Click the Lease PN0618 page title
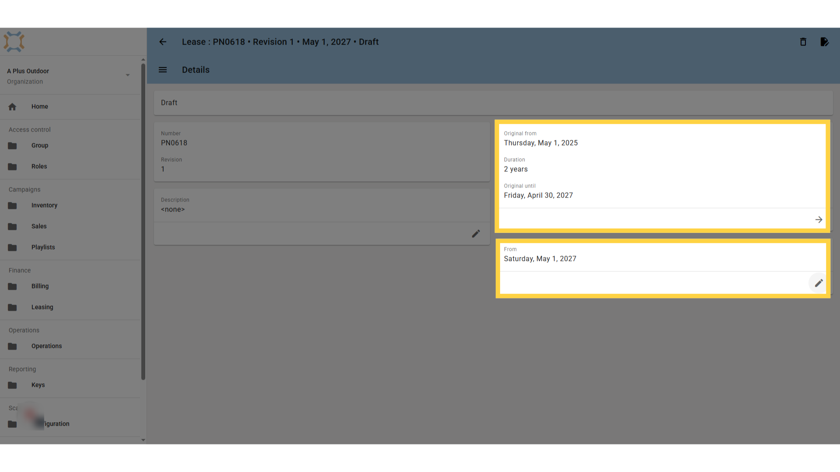The width and height of the screenshot is (840, 472). click(280, 42)
